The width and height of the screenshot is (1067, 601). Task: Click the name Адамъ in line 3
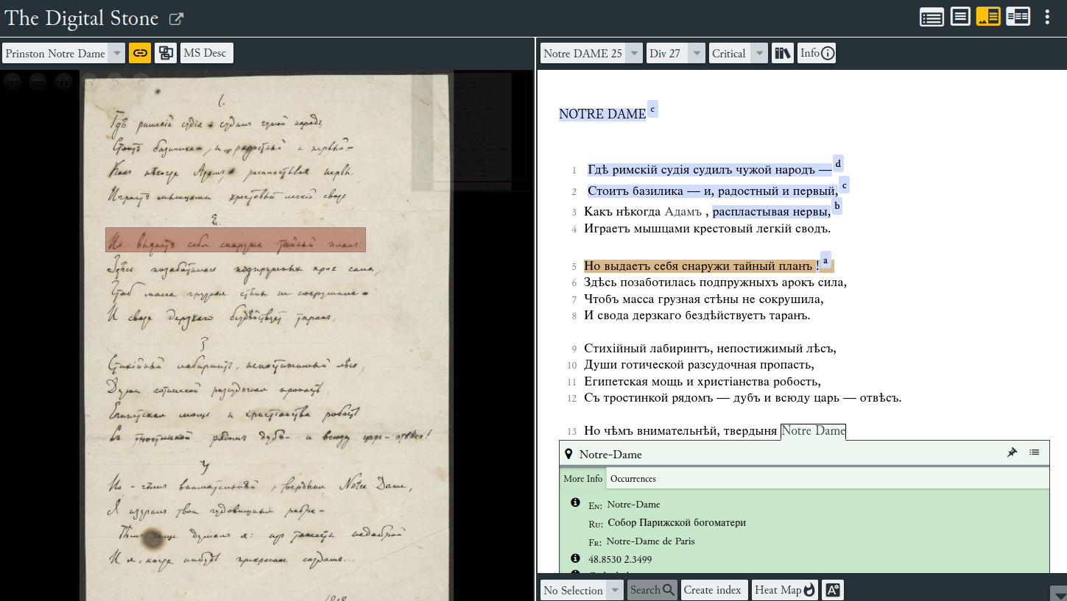click(x=683, y=212)
